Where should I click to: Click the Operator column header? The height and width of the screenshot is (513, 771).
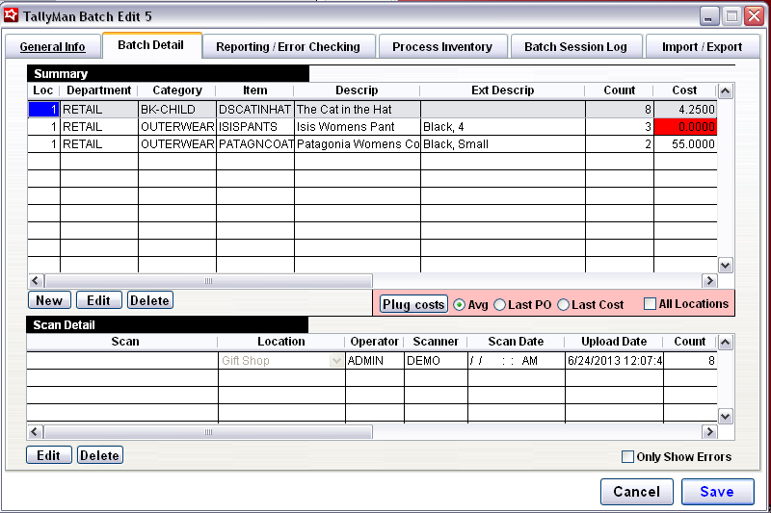point(374,342)
